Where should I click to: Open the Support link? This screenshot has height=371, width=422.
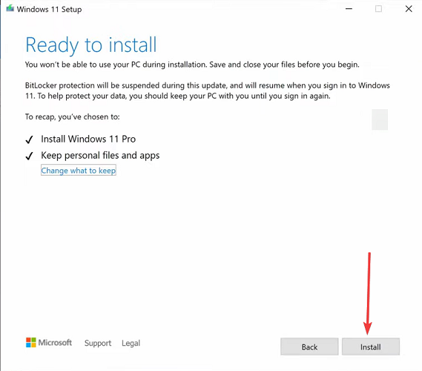click(x=98, y=343)
